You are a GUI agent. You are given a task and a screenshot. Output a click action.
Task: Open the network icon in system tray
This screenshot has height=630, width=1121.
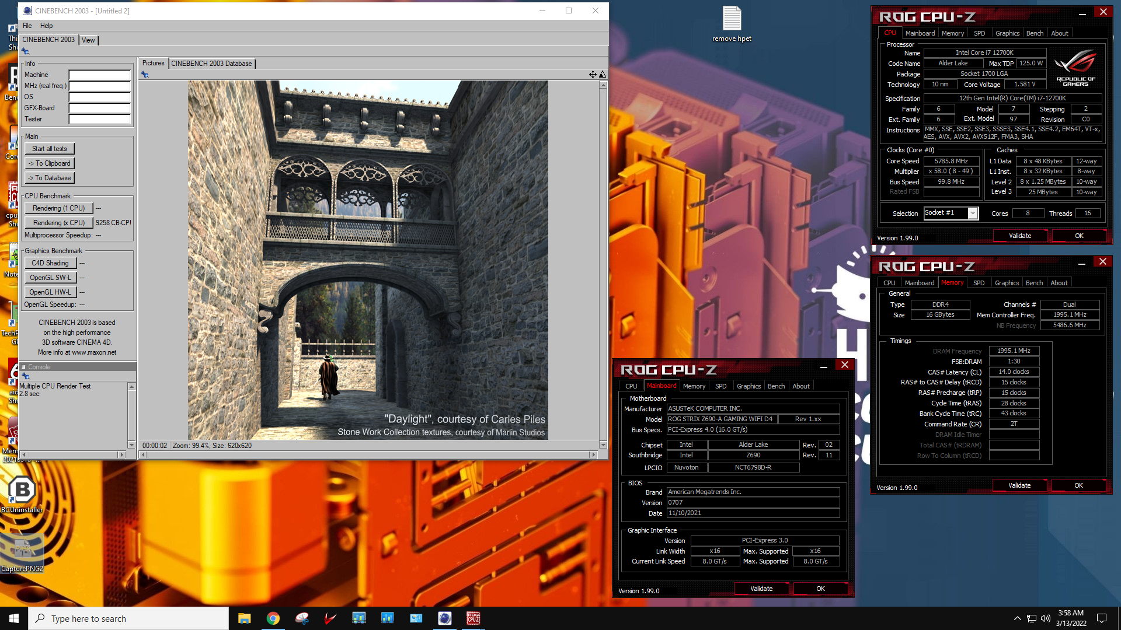pos(1032,618)
